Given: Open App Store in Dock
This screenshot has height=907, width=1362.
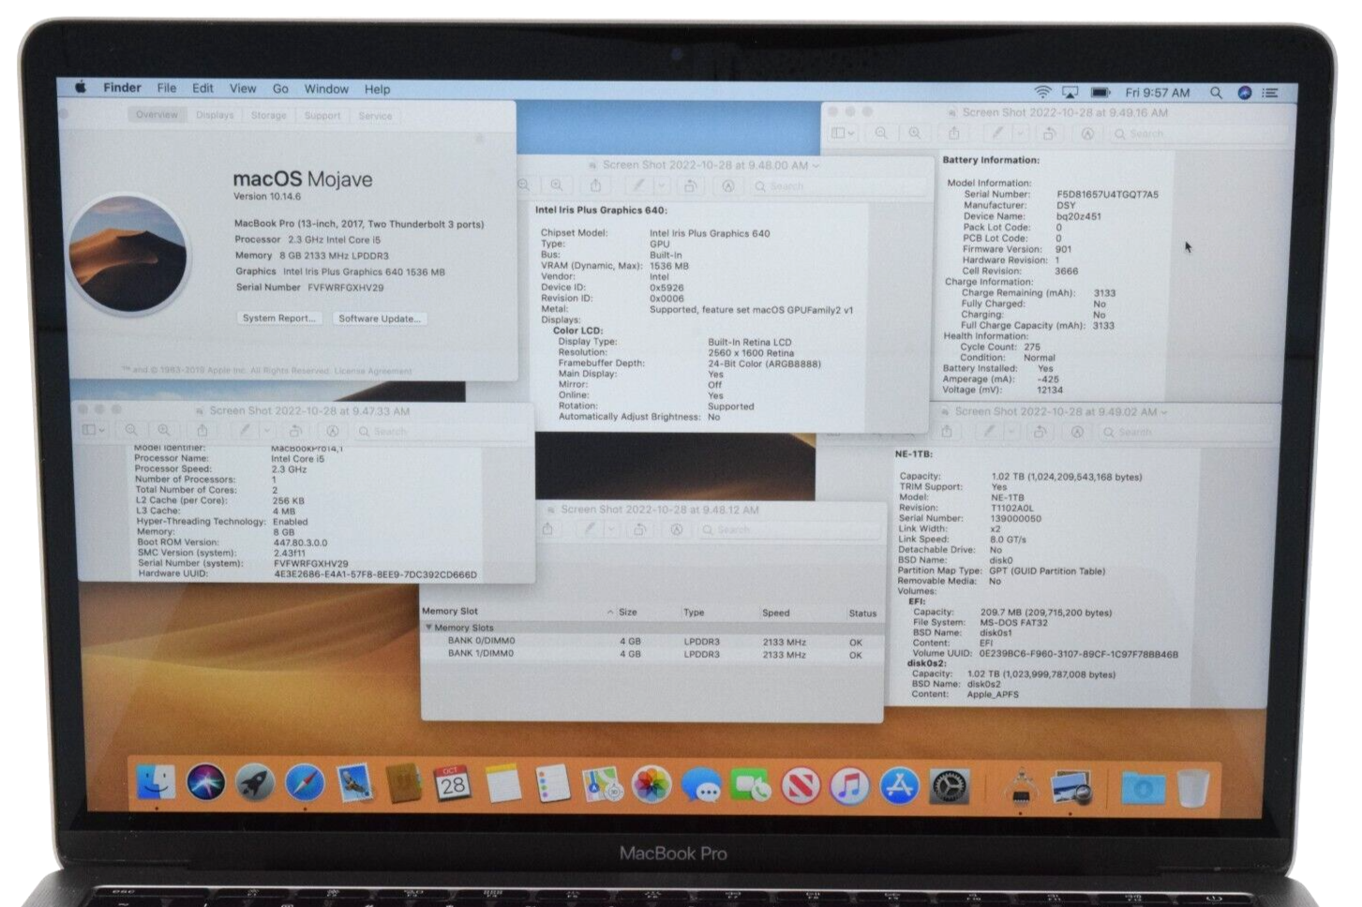Looking at the screenshot, I should (x=900, y=786).
